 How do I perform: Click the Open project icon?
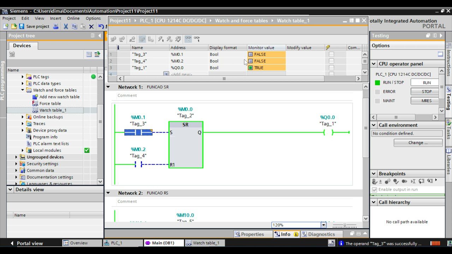point(14,26)
